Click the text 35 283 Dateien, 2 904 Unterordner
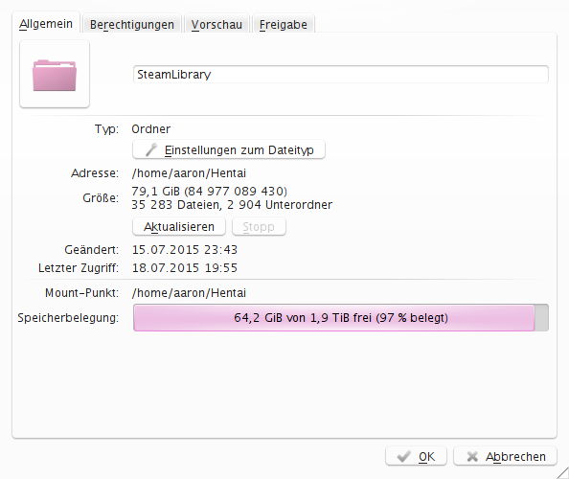Image resolution: width=569 pixels, height=479 pixels. [232, 205]
